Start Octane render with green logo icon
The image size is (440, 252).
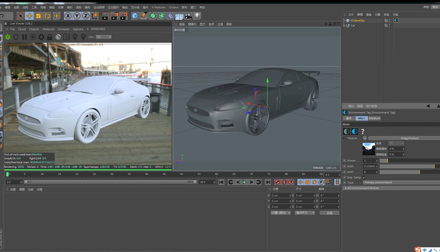pos(8,37)
